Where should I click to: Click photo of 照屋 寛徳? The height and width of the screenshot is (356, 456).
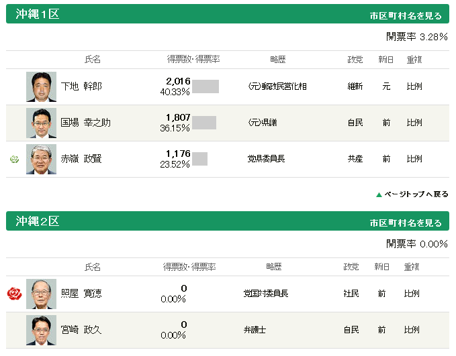41,294
